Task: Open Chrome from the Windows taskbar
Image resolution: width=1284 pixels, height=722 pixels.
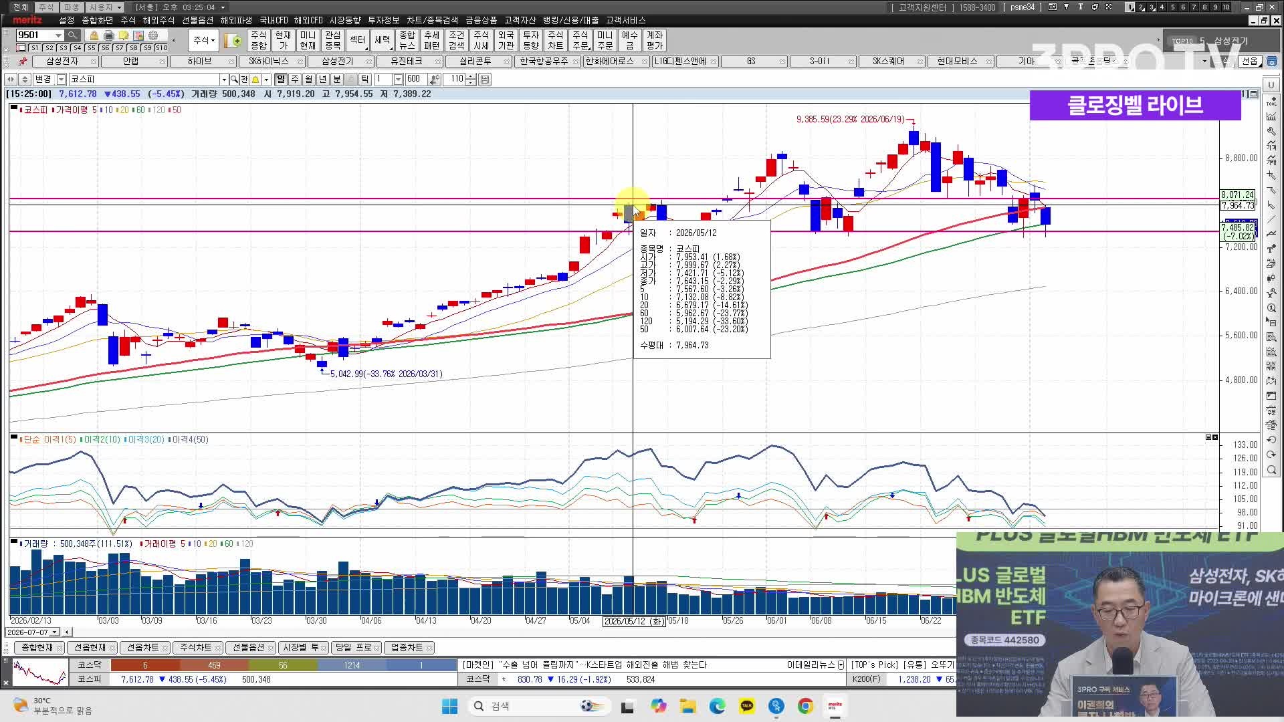Action: click(x=805, y=706)
